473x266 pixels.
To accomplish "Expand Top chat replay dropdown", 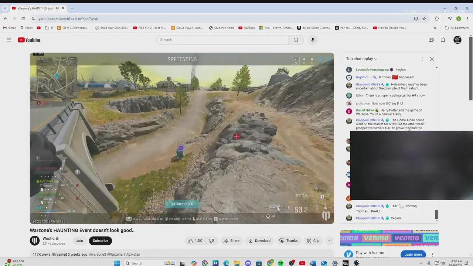I will [x=362, y=59].
